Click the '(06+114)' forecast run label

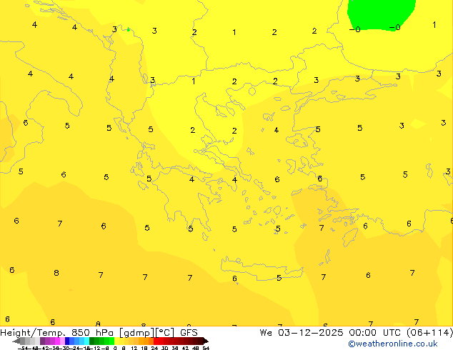click(x=429, y=333)
